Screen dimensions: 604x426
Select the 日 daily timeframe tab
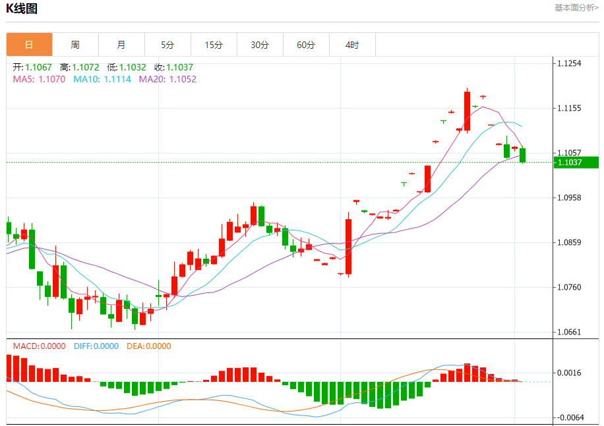coord(29,45)
